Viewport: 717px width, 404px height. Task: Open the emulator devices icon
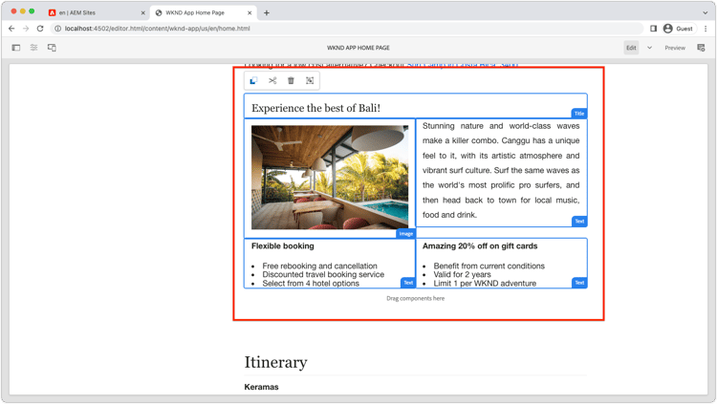(x=52, y=48)
